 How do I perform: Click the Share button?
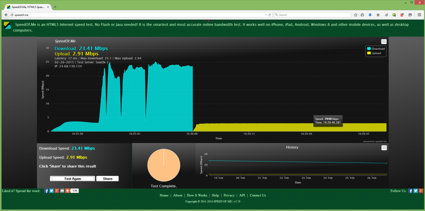click(x=107, y=179)
